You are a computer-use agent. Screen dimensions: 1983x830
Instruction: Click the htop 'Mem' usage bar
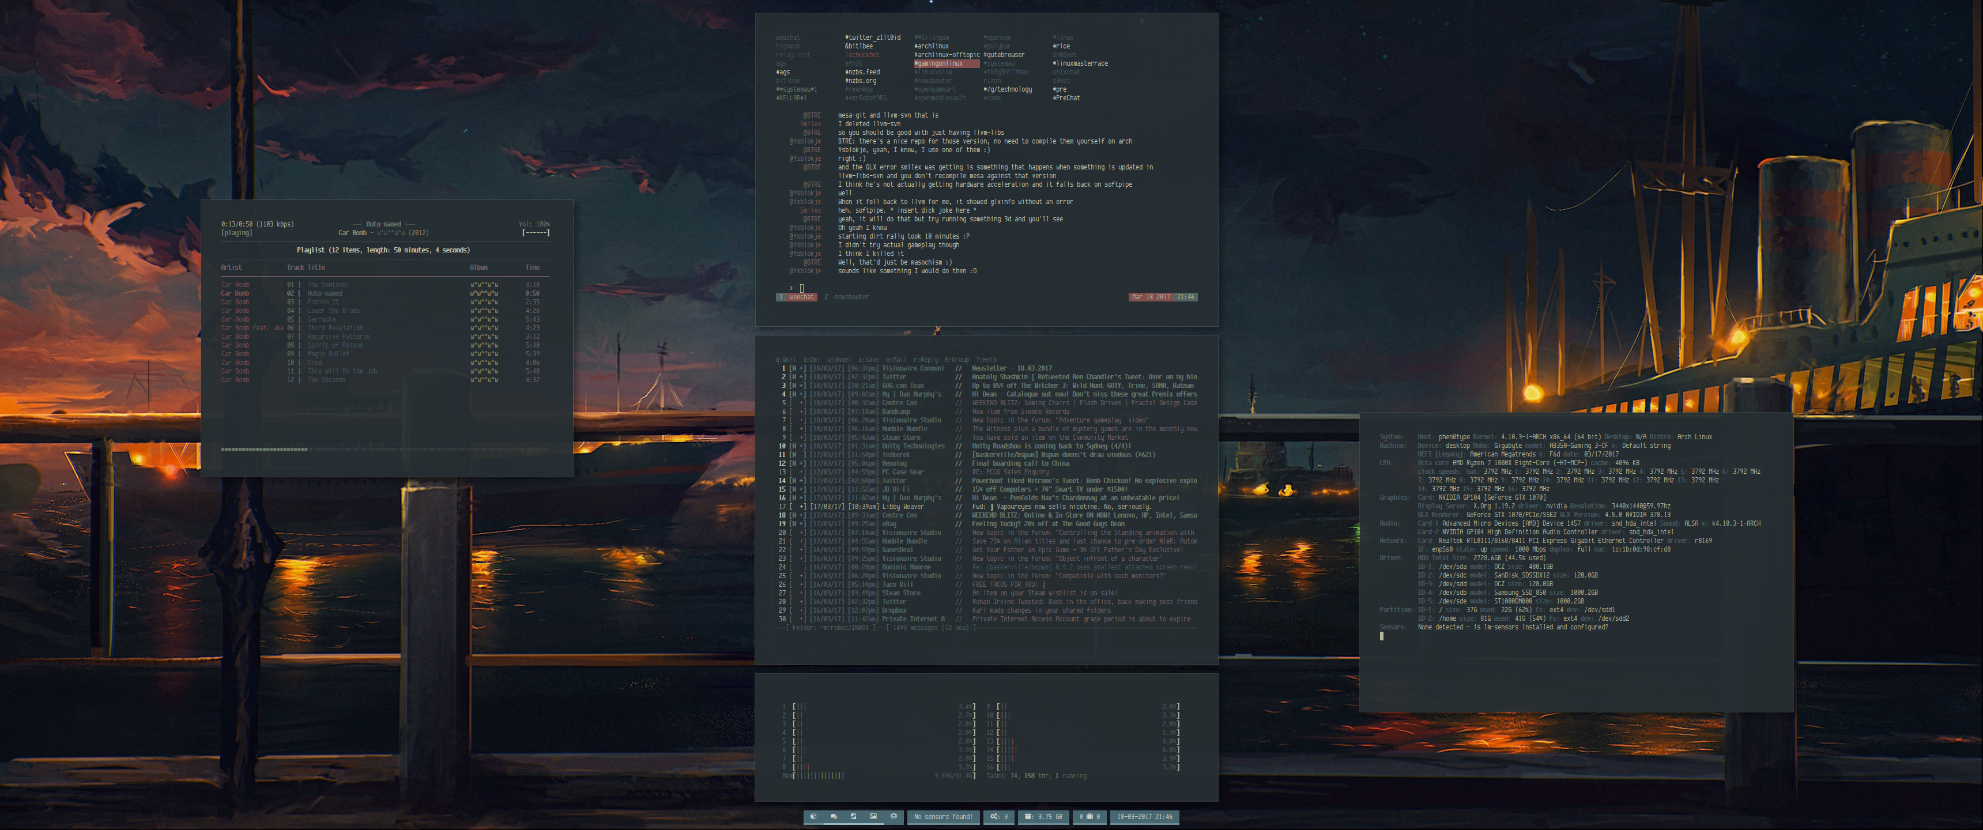pyautogui.click(x=879, y=776)
